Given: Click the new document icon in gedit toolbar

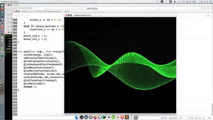Looking at the screenshot, I should 28,16.
